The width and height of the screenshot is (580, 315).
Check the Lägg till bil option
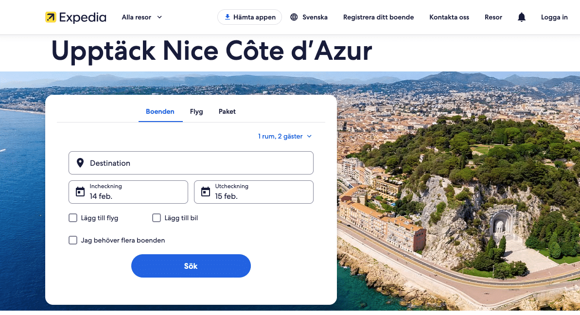pos(157,218)
